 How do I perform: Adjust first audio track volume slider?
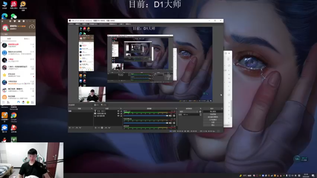click(x=146, y=116)
